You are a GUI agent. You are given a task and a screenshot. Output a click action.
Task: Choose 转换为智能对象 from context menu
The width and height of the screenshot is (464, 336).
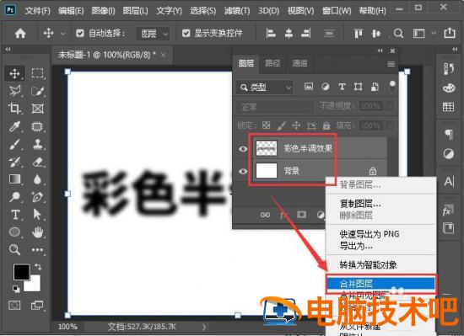381,265
